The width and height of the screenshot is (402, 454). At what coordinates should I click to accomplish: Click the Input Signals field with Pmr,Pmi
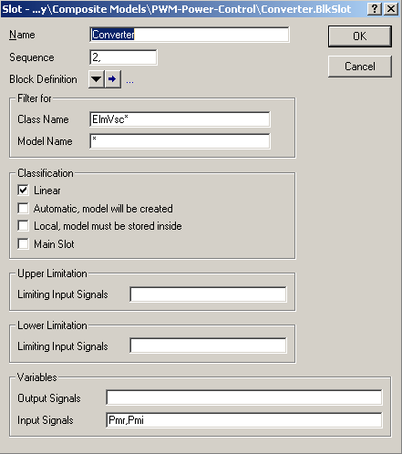(244, 420)
